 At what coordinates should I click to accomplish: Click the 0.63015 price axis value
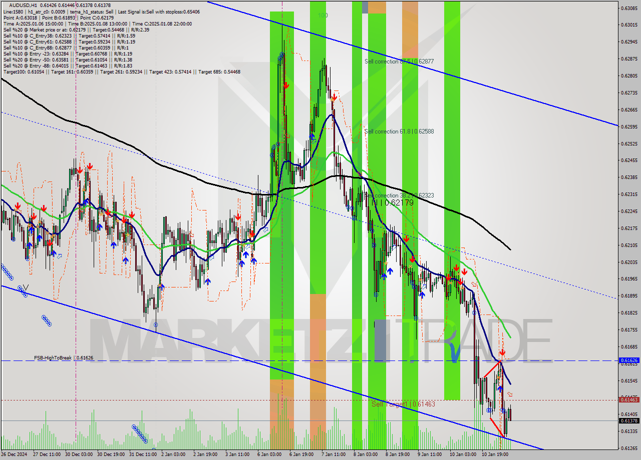click(x=628, y=25)
